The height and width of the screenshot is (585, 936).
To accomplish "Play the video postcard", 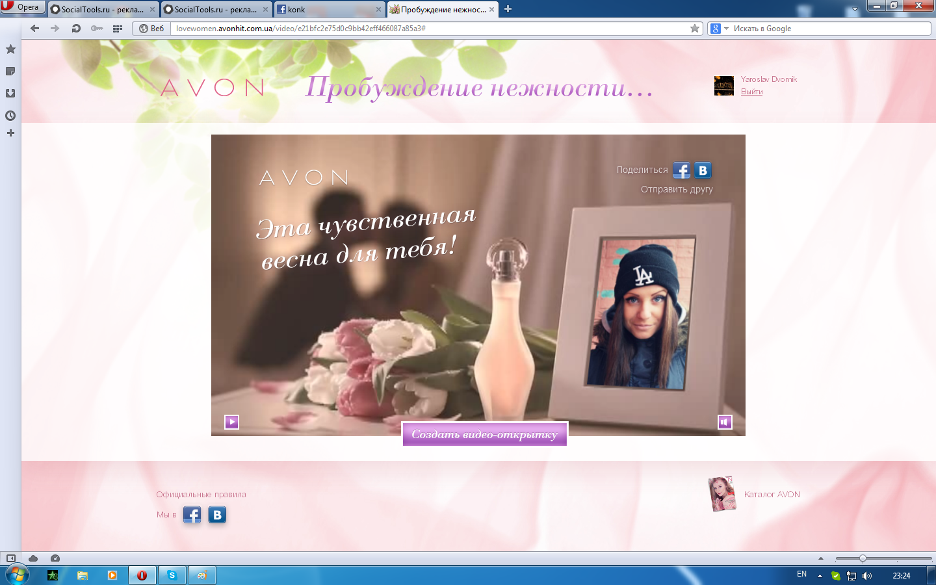I will pos(231,422).
